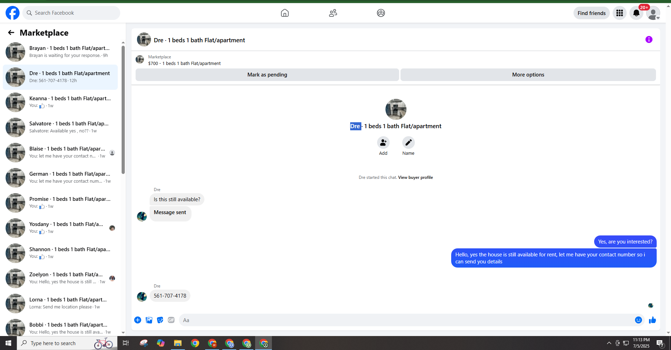Viewport: 671px width, 350px height.
Task: Open the conversation information icon
Action: [649, 39]
